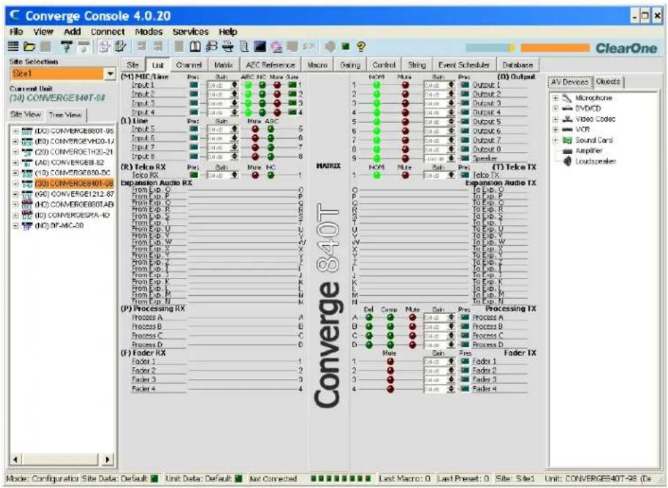Click the Pre icon for Fader 1
Viewport: 668px width, 488px height.
pos(465,361)
